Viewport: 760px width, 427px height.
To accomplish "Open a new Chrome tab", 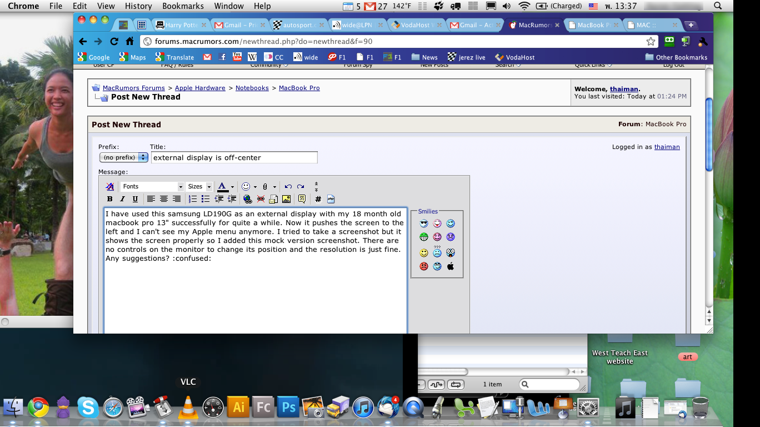I will click(691, 25).
